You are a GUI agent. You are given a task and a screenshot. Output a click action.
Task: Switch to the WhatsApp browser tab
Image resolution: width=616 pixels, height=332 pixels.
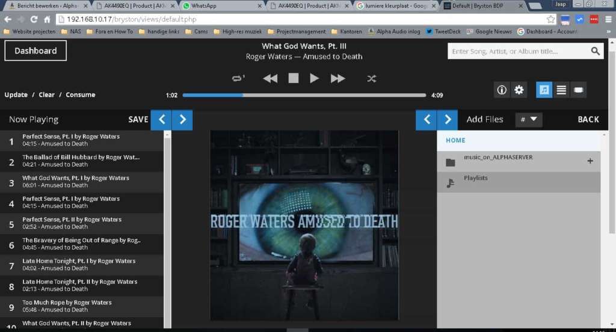click(222, 5)
